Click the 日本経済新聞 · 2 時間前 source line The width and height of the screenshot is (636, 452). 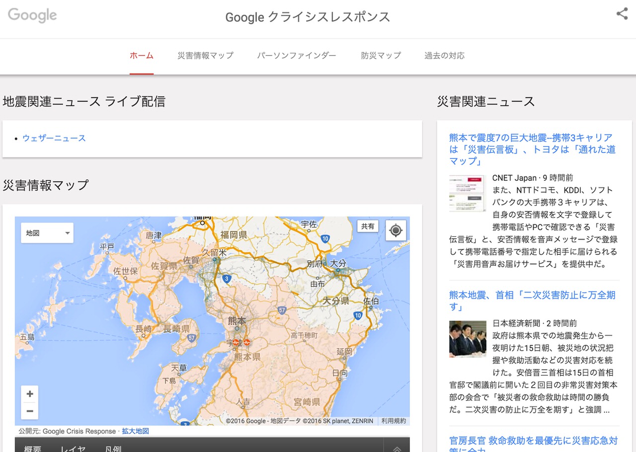(x=535, y=323)
